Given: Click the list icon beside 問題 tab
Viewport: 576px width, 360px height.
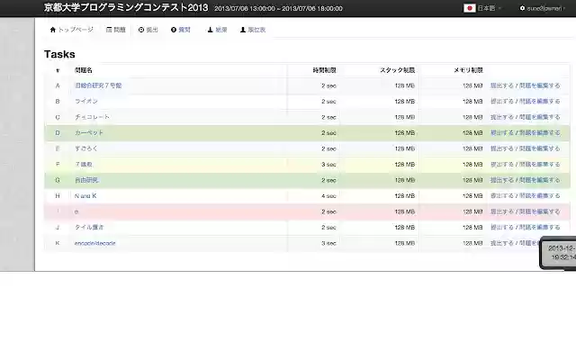Looking at the screenshot, I should (109, 30).
